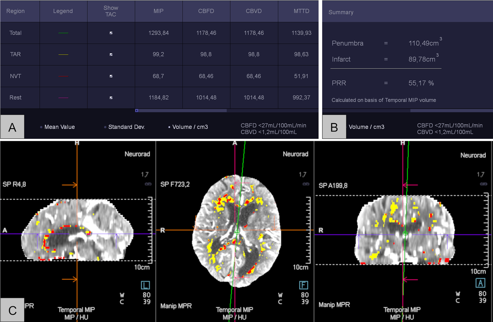Click the SP A199,8 slice position label
Viewport: 493px width, 322px height.
coord(333,186)
